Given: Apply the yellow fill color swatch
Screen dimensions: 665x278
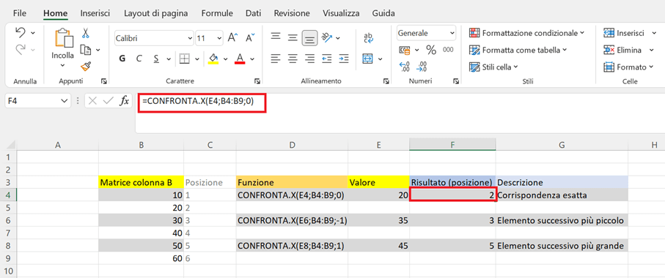Looking at the screenshot, I should point(213,59).
